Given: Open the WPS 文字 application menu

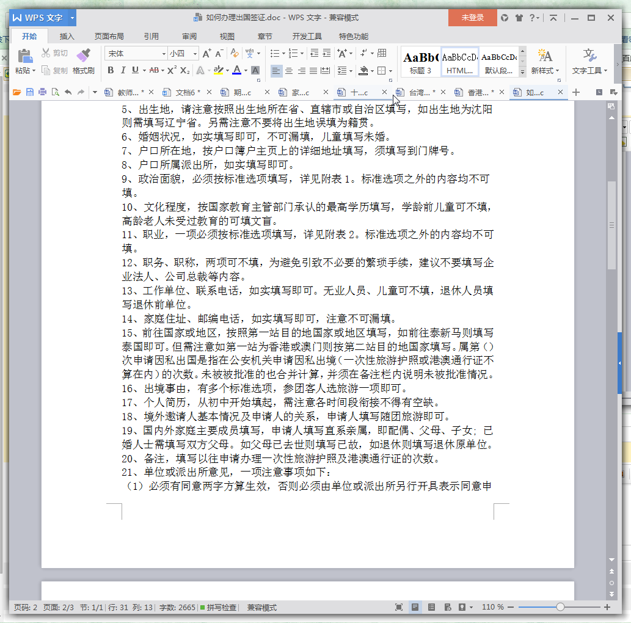Looking at the screenshot, I should (x=43, y=18).
